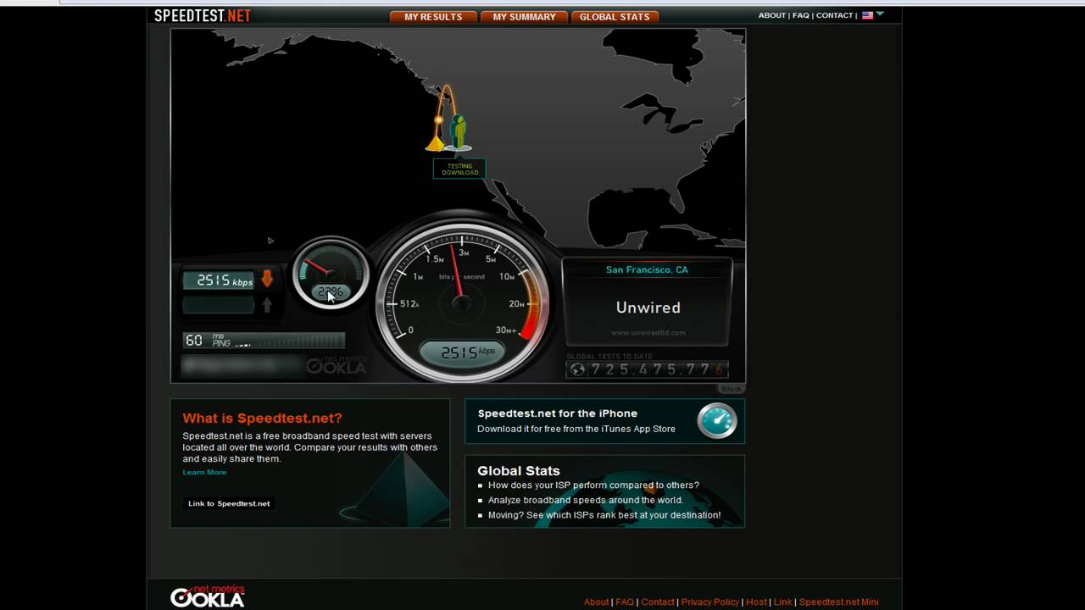The width and height of the screenshot is (1085, 610).
Task: Click the What is Speedtest.net? heading
Action: click(x=262, y=418)
